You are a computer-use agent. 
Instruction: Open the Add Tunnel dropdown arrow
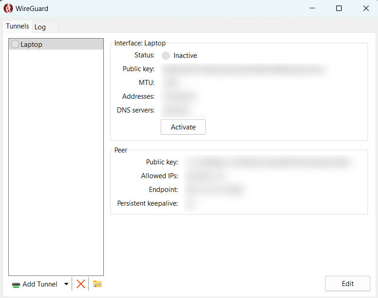pyautogui.click(x=66, y=284)
